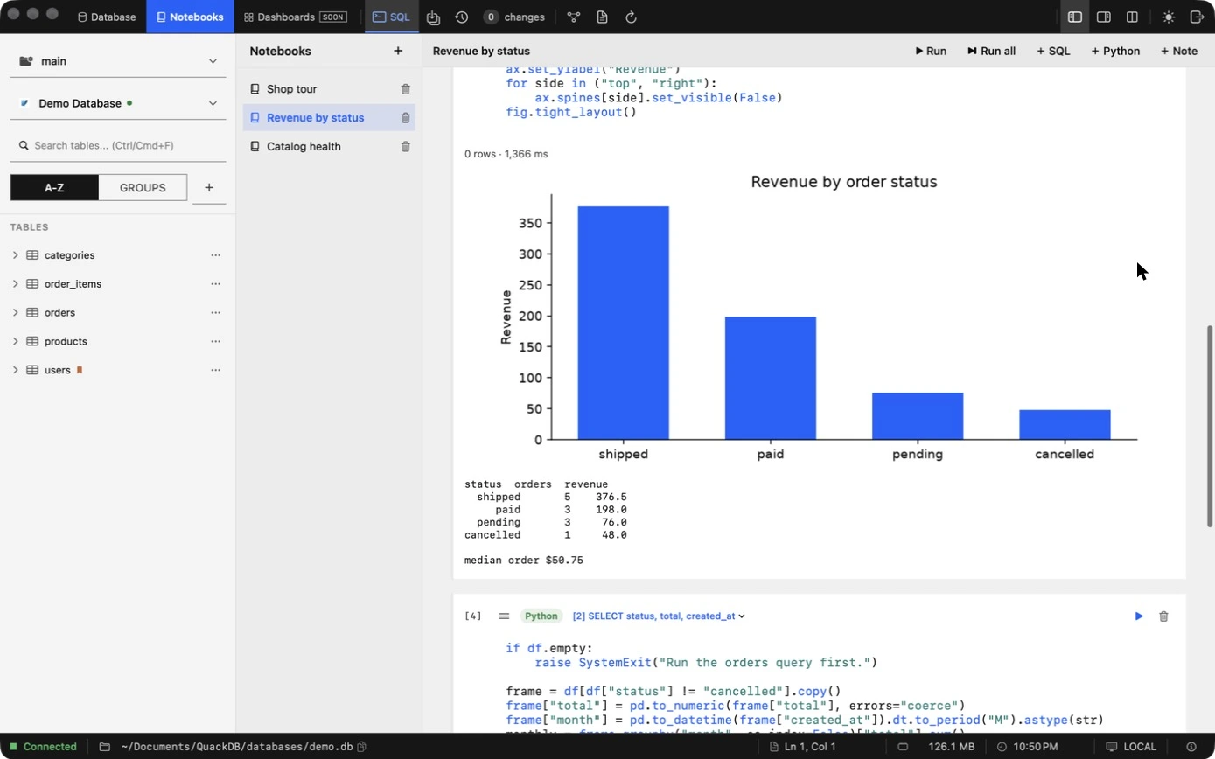Expand the orders table tree row
Image resolution: width=1215 pixels, height=759 pixels.
15,313
